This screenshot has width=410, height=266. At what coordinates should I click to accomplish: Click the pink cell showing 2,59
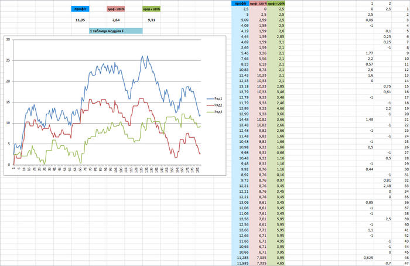pos(258,20)
